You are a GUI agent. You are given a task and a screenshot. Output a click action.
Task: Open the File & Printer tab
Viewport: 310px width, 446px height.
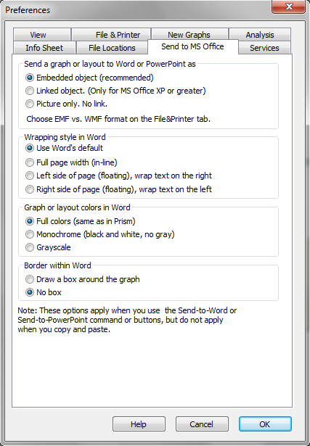point(111,35)
